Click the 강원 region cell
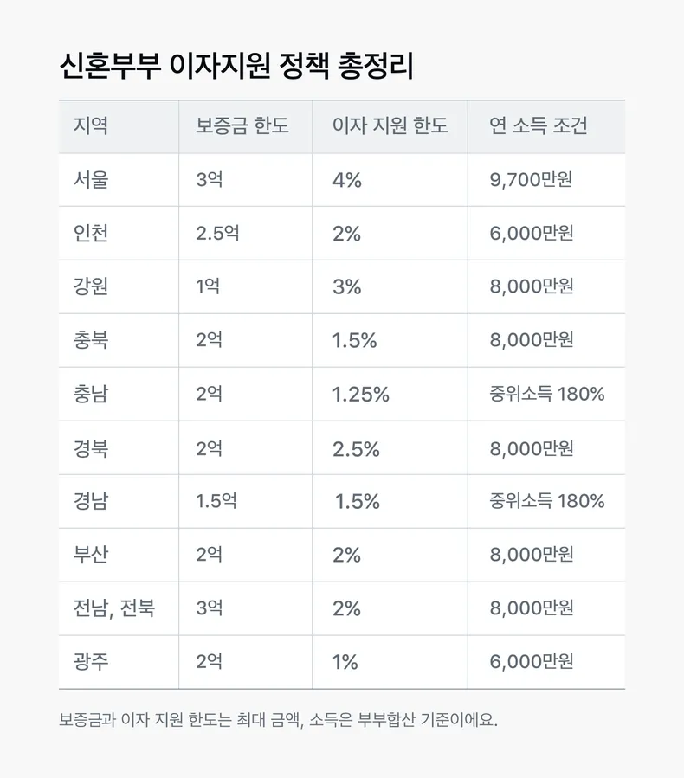Screen dimensions: 684x778 tap(119, 286)
